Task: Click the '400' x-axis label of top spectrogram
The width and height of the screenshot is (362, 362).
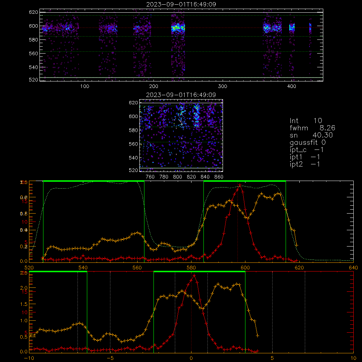Action: [291, 87]
